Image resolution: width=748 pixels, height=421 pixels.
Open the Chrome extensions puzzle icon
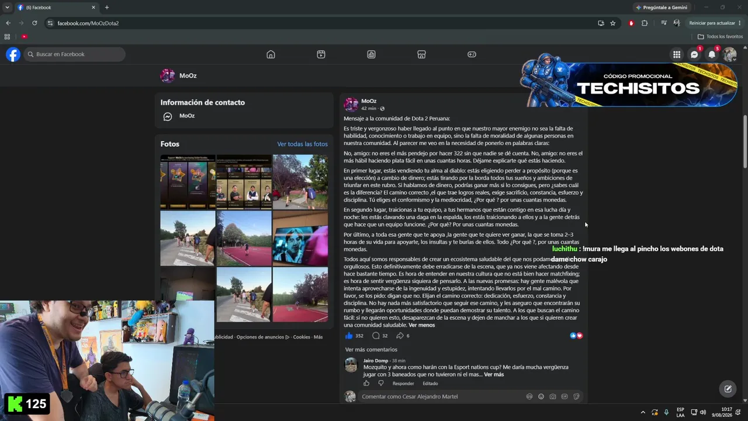point(645,23)
